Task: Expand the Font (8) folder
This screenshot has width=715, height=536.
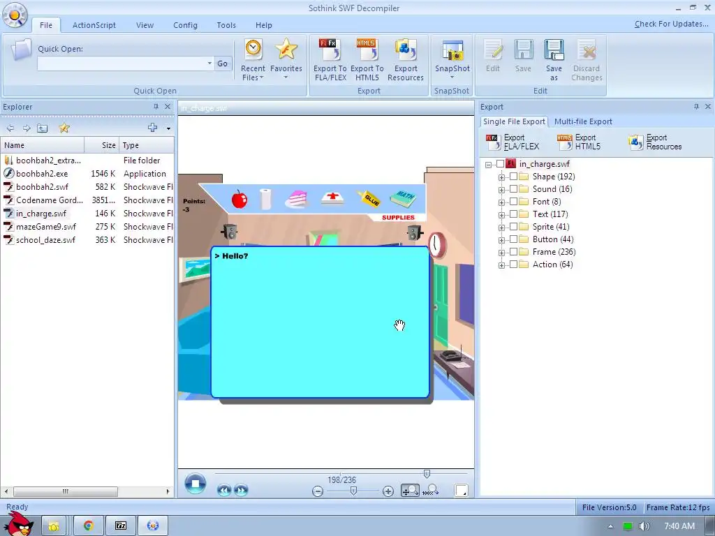Action: (501, 202)
